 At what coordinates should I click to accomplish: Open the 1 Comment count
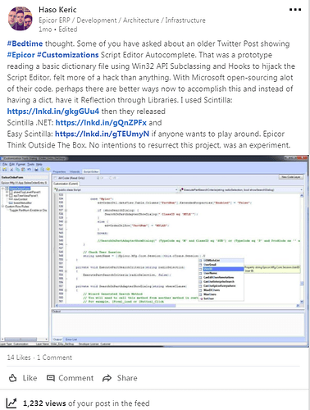54,358
